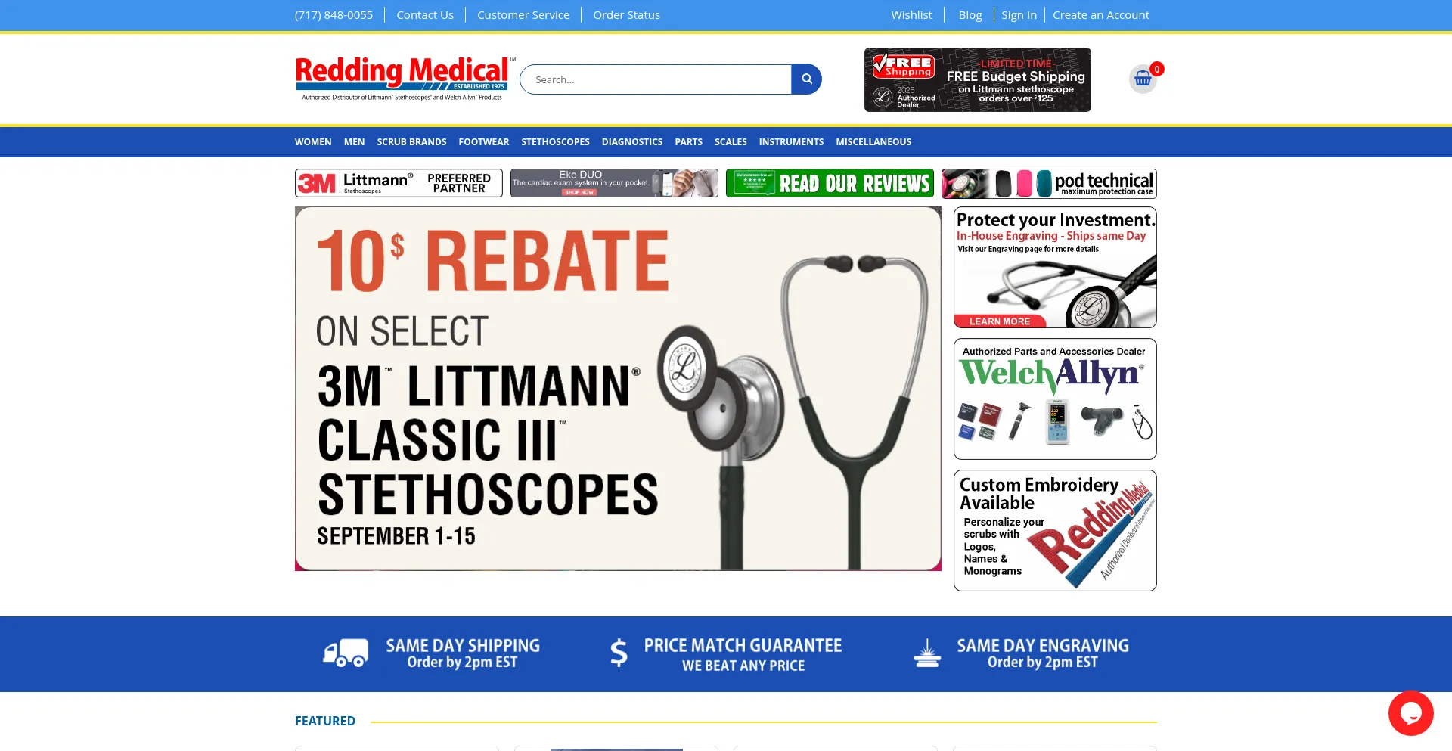Open the Eko DUO banner
The width and height of the screenshot is (1452, 751).
coord(614,183)
